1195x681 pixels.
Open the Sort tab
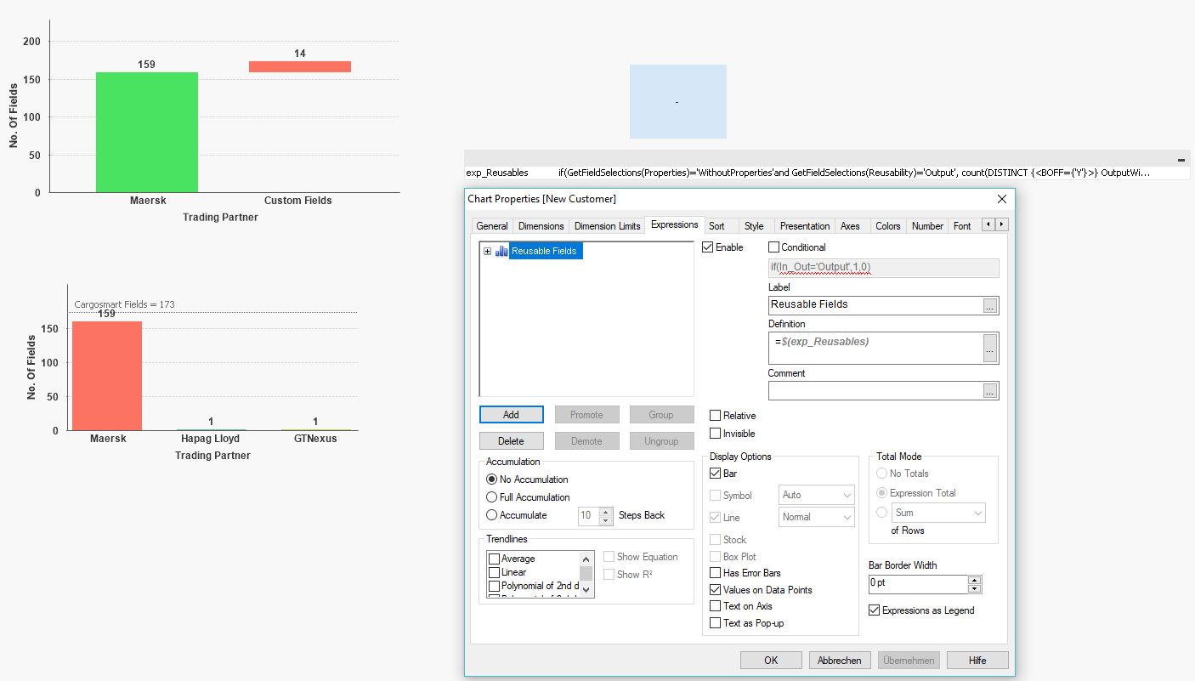coord(716,226)
